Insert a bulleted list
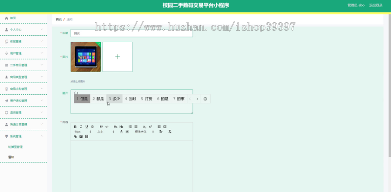The image size is (391, 192). click(136, 127)
